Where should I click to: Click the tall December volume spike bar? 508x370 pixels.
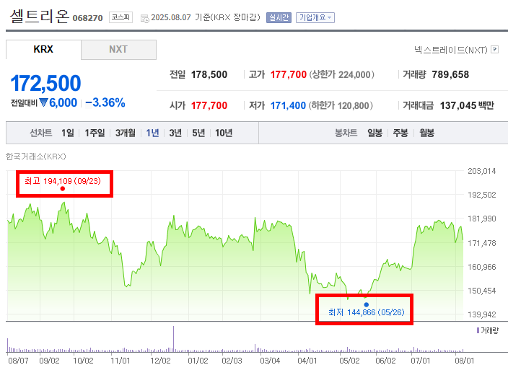(173, 339)
